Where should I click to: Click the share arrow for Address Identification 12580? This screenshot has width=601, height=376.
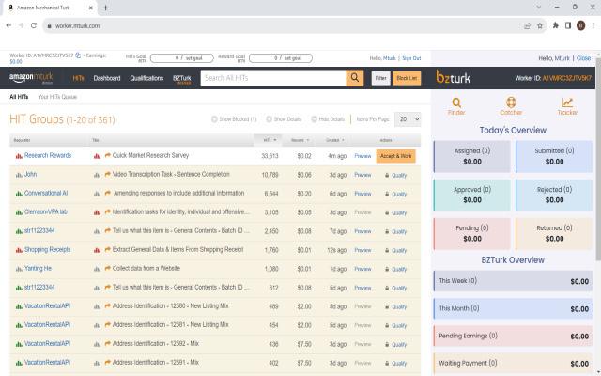click(108, 305)
